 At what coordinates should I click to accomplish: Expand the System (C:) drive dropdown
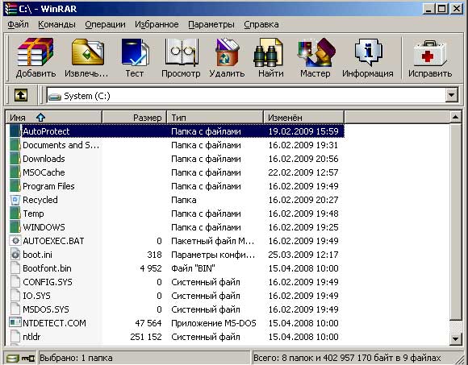[x=452, y=95]
